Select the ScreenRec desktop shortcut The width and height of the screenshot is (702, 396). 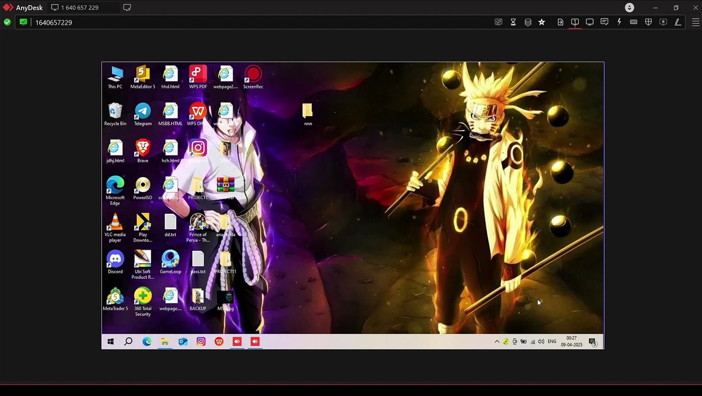click(253, 78)
